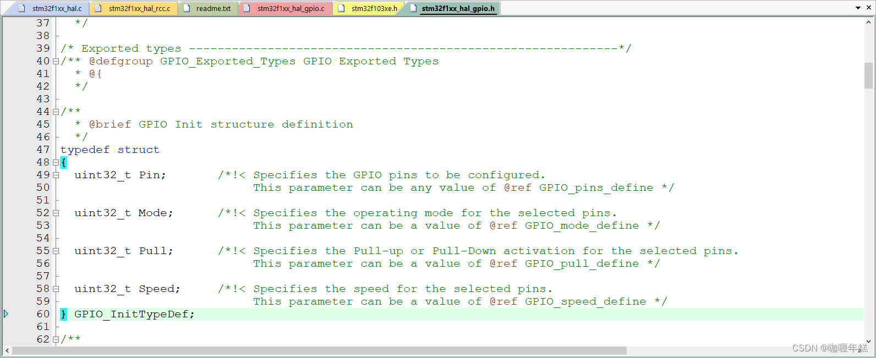Image resolution: width=876 pixels, height=358 pixels.
Task: Click the vertical scrollbar up arrow
Action: tap(868, 23)
